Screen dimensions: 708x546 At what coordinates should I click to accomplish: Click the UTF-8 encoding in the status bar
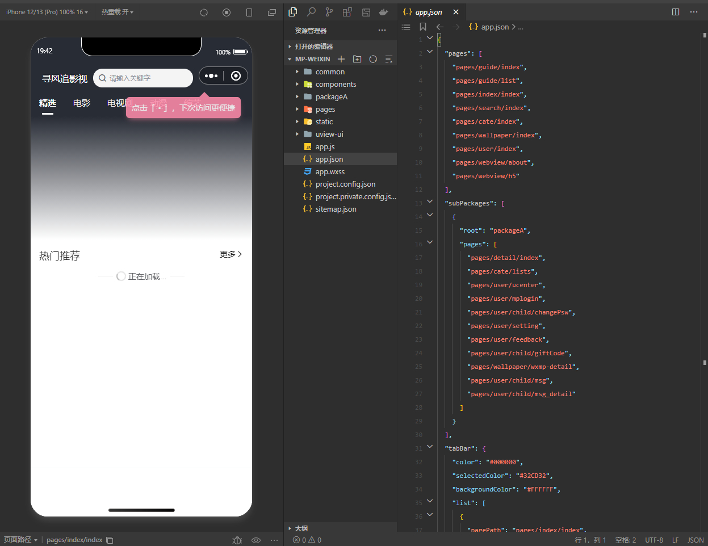(653, 540)
